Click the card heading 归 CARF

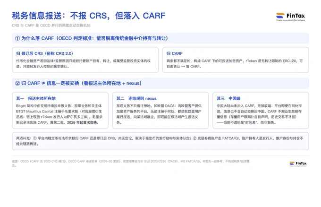(174, 53)
